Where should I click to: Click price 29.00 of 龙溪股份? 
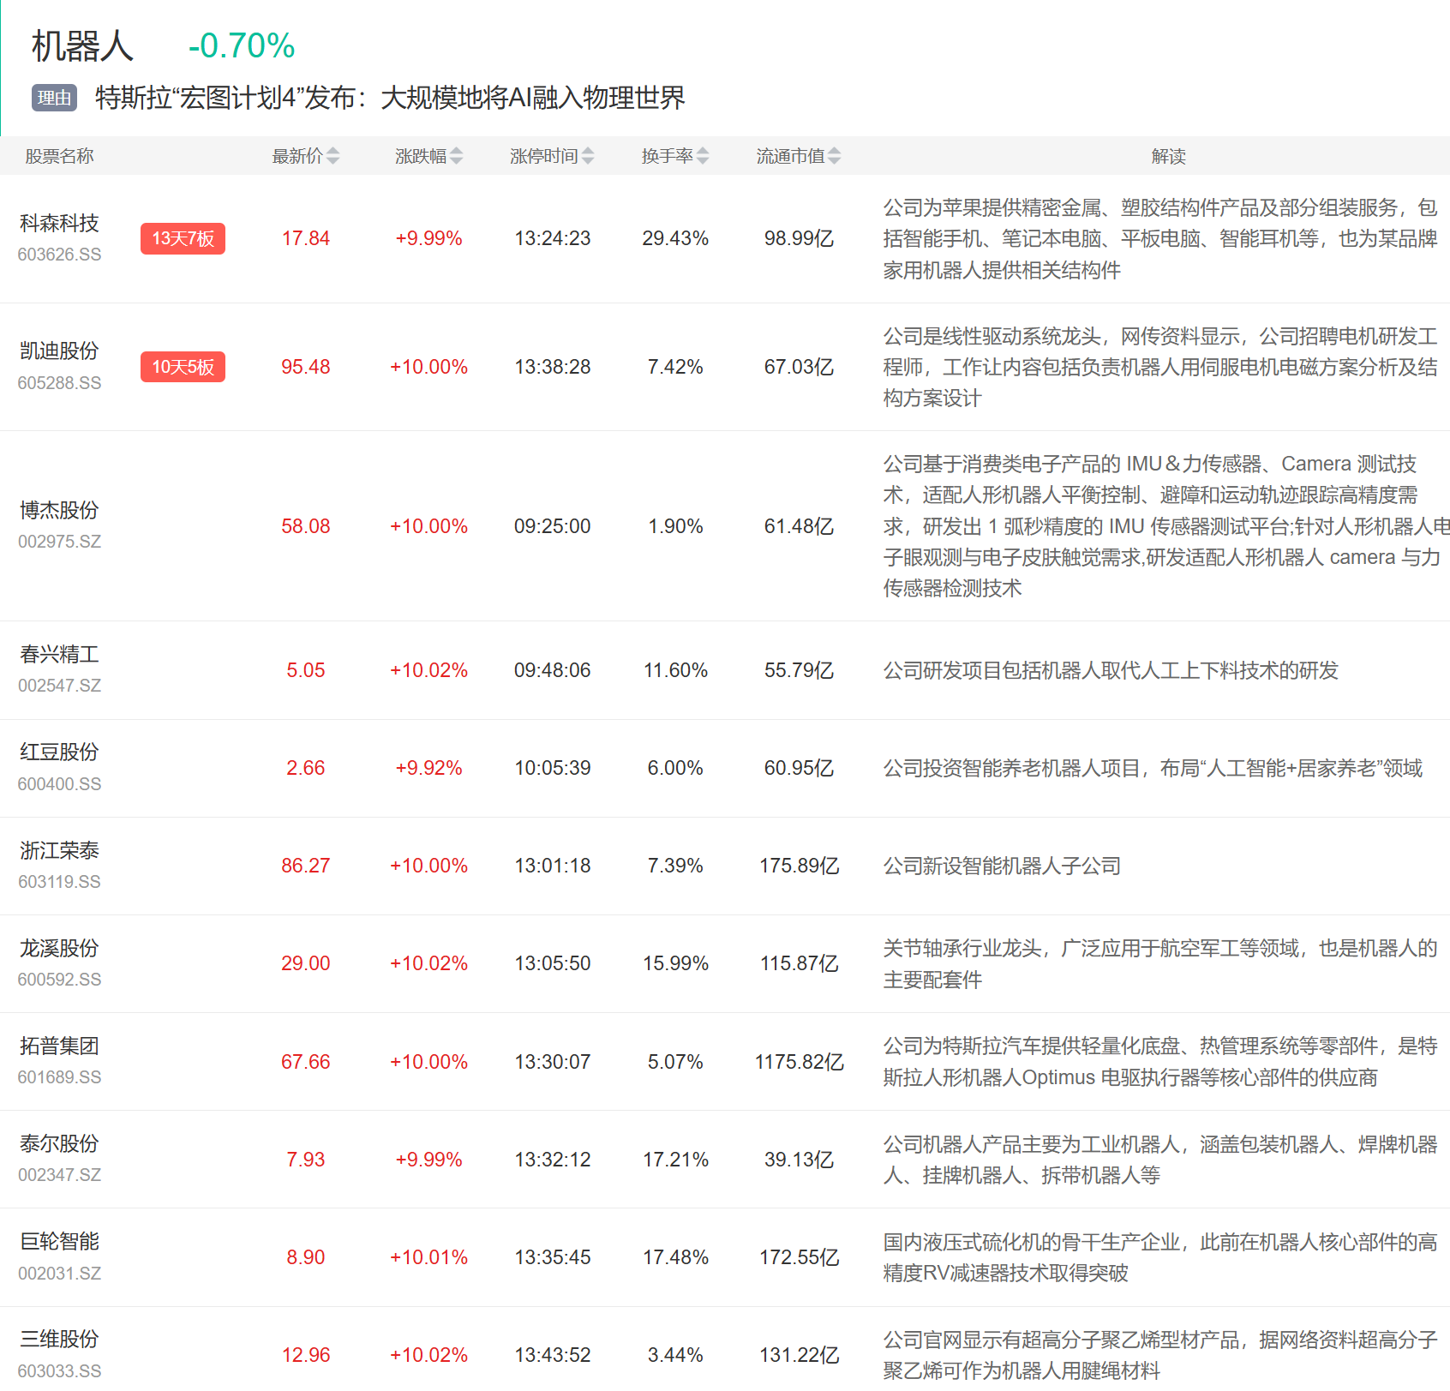click(306, 963)
